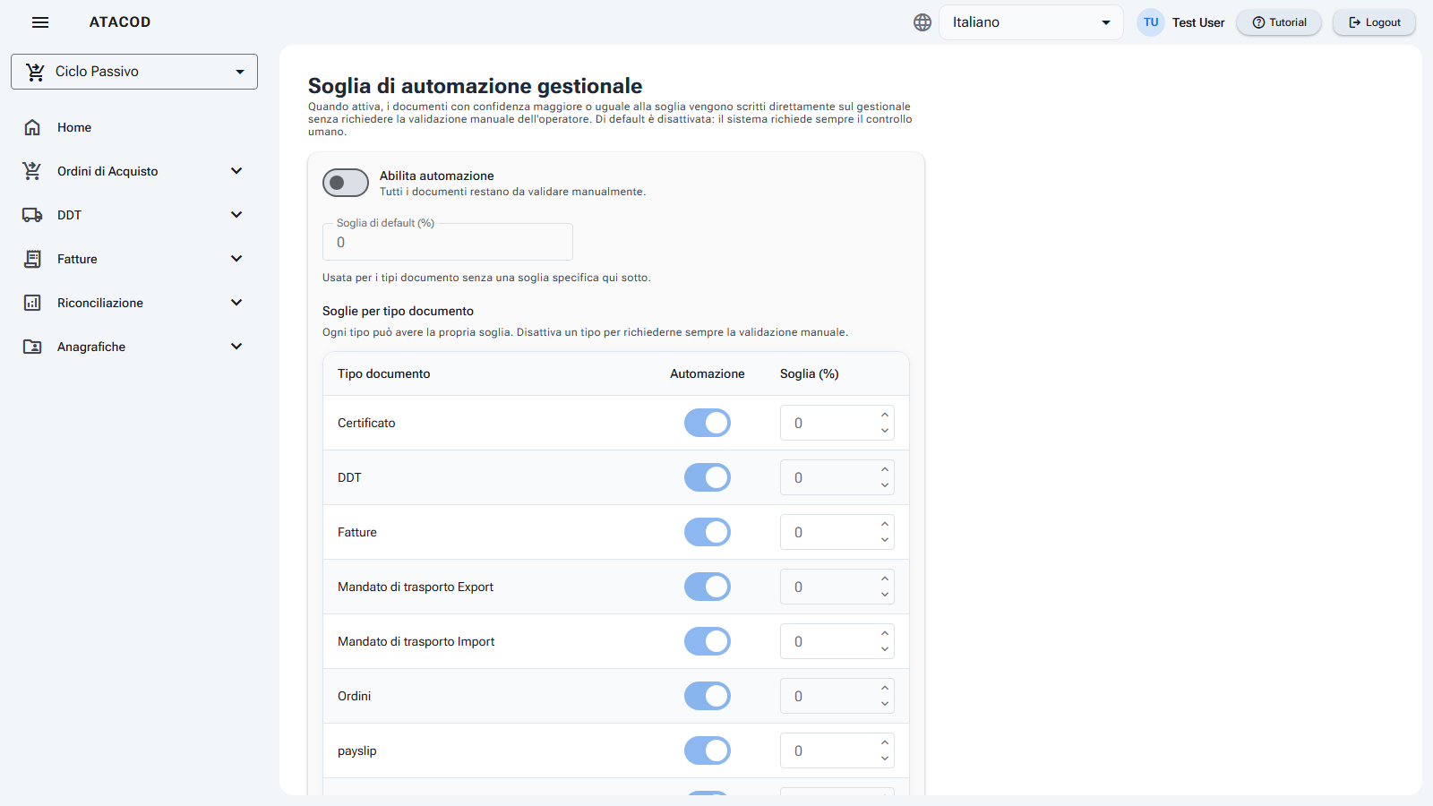Increase the DDT soglia value
Screen dimensions: 1433x806
click(885, 469)
